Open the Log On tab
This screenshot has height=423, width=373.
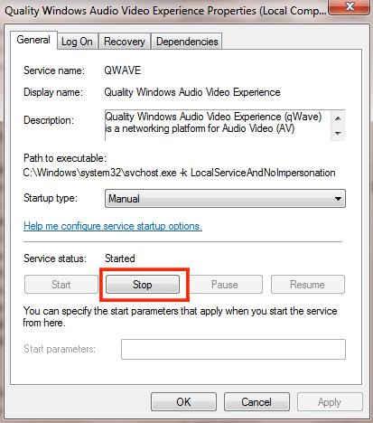77,42
